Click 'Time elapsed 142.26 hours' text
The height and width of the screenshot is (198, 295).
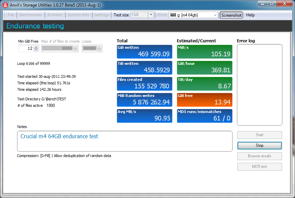pos(39,89)
